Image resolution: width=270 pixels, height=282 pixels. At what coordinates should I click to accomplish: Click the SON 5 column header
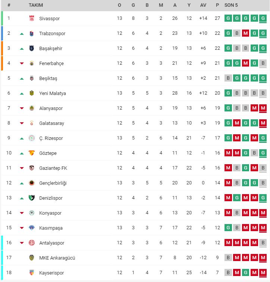[231, 5]
